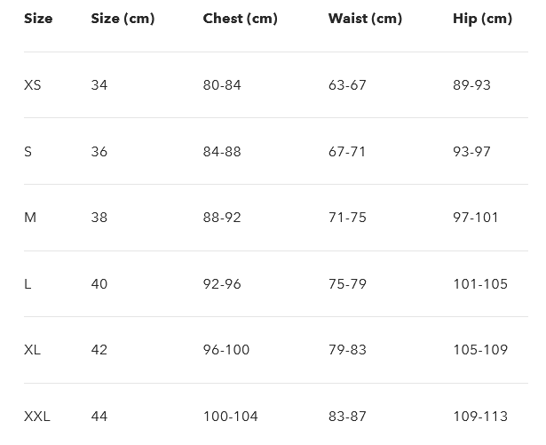Select the XS size row label
Image resolution: width=546 pixels, height=445 pixels.
(33, 85)
